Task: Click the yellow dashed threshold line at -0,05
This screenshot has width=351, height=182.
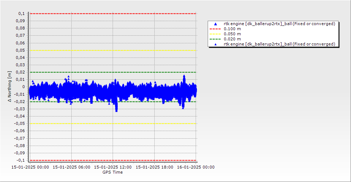Action: click(113, 124)
